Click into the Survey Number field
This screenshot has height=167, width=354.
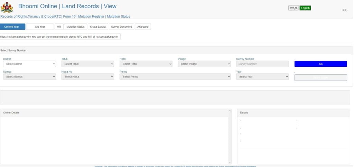[x=262, y=64]
